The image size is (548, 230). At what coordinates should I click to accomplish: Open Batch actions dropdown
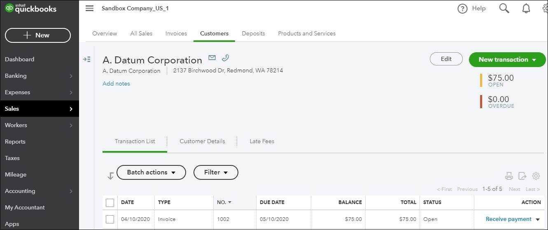151,172
